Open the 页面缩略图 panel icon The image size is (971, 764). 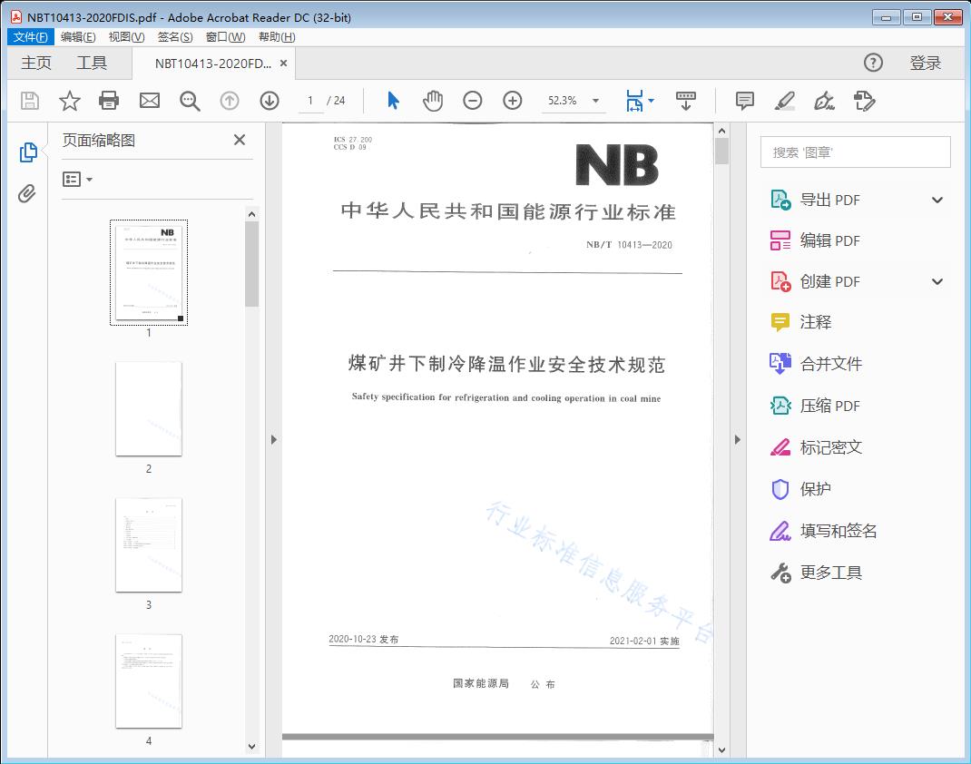pos(27,153)
